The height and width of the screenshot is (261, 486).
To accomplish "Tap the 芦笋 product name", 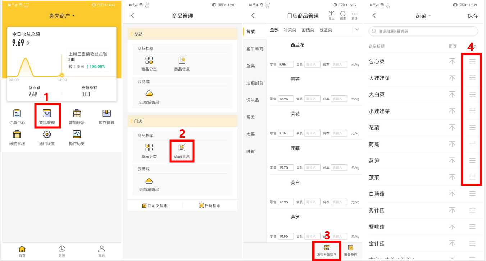I will click(x=295, y=217).
